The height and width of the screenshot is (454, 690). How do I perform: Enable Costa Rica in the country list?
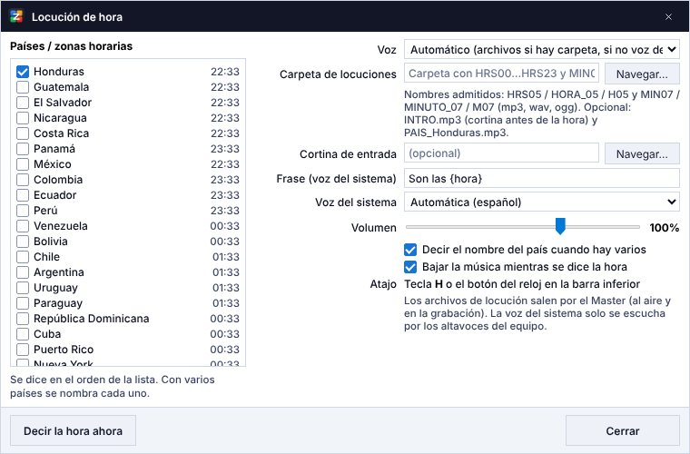[x=23, y=133]
